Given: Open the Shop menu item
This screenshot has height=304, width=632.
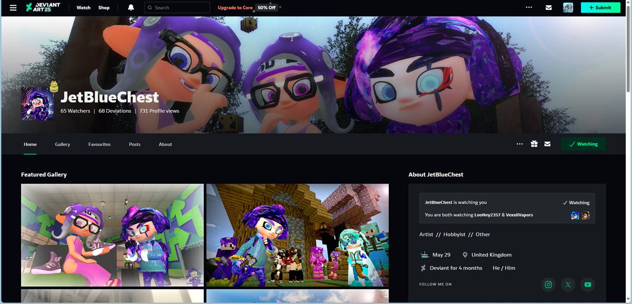Looking at the screenshot, I should 104,8.
